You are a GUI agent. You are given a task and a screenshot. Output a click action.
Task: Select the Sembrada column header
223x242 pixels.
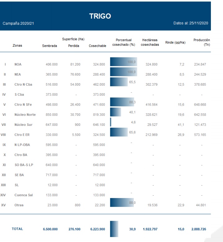(x=49, y=46)
